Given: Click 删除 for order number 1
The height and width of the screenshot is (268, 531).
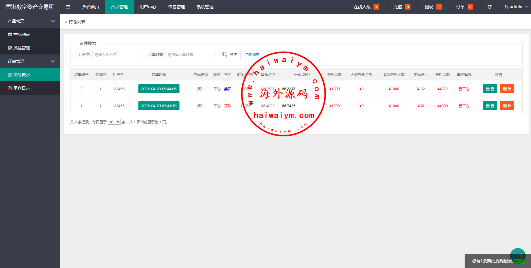Looking at the screenshot, I should click(x=507, y=106).
